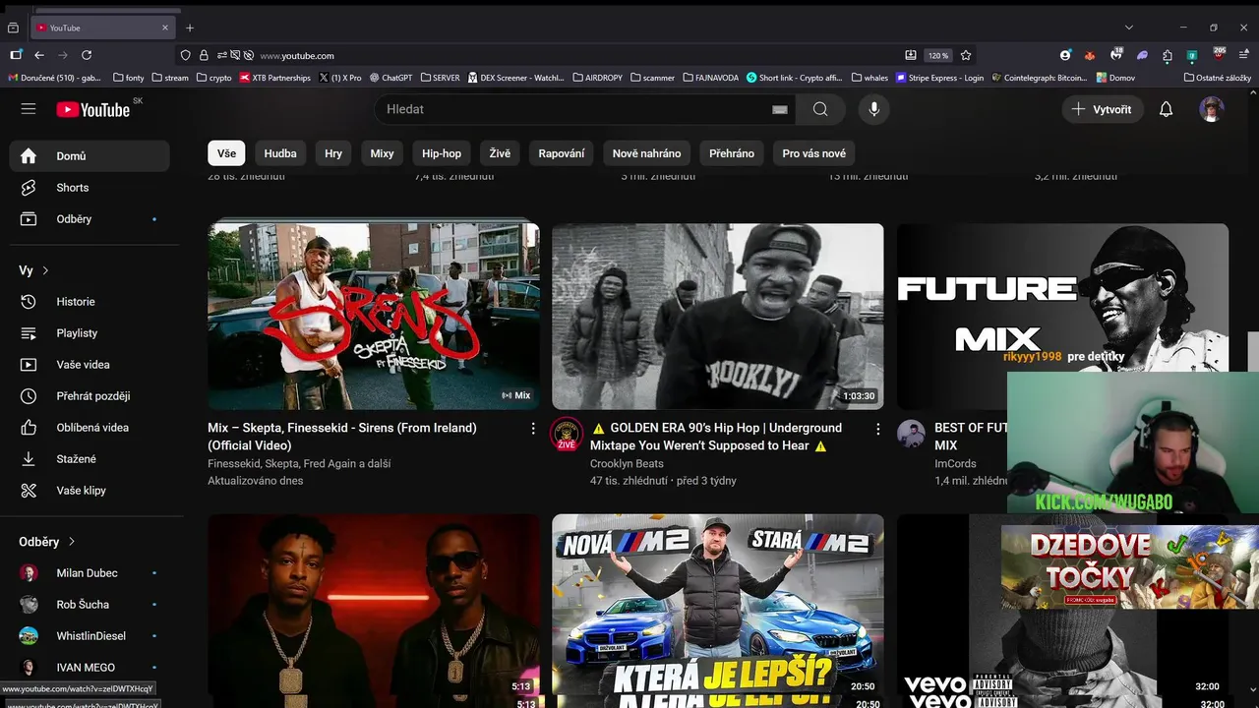Open the ImCords channel avatar

click(x=911, y=434)
